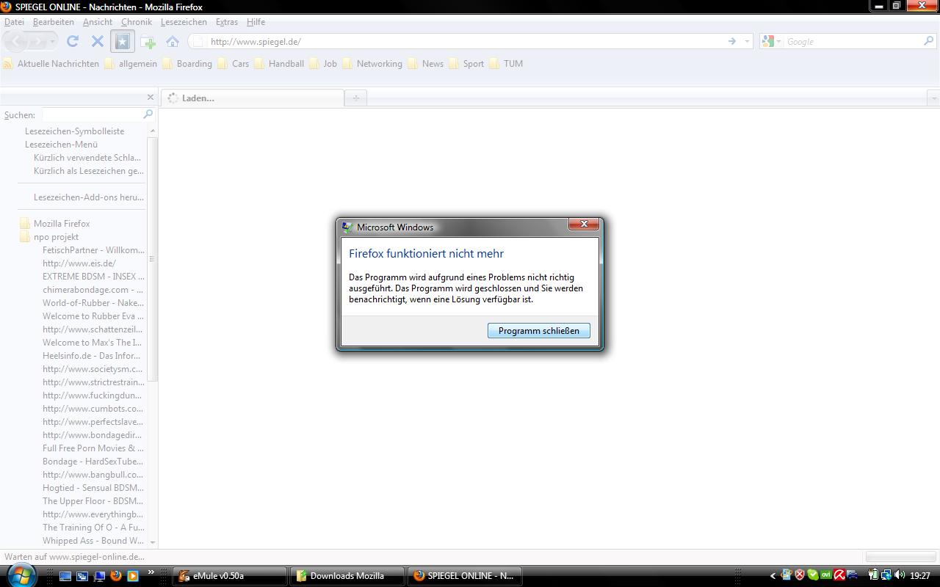Click the add bookmark folder icon
The width and height of the screenshot is (940, 587).
coord(148,42)
